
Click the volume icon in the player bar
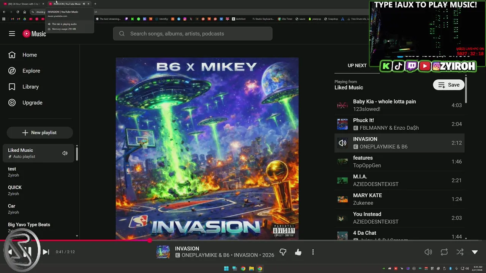pos(428,252)
